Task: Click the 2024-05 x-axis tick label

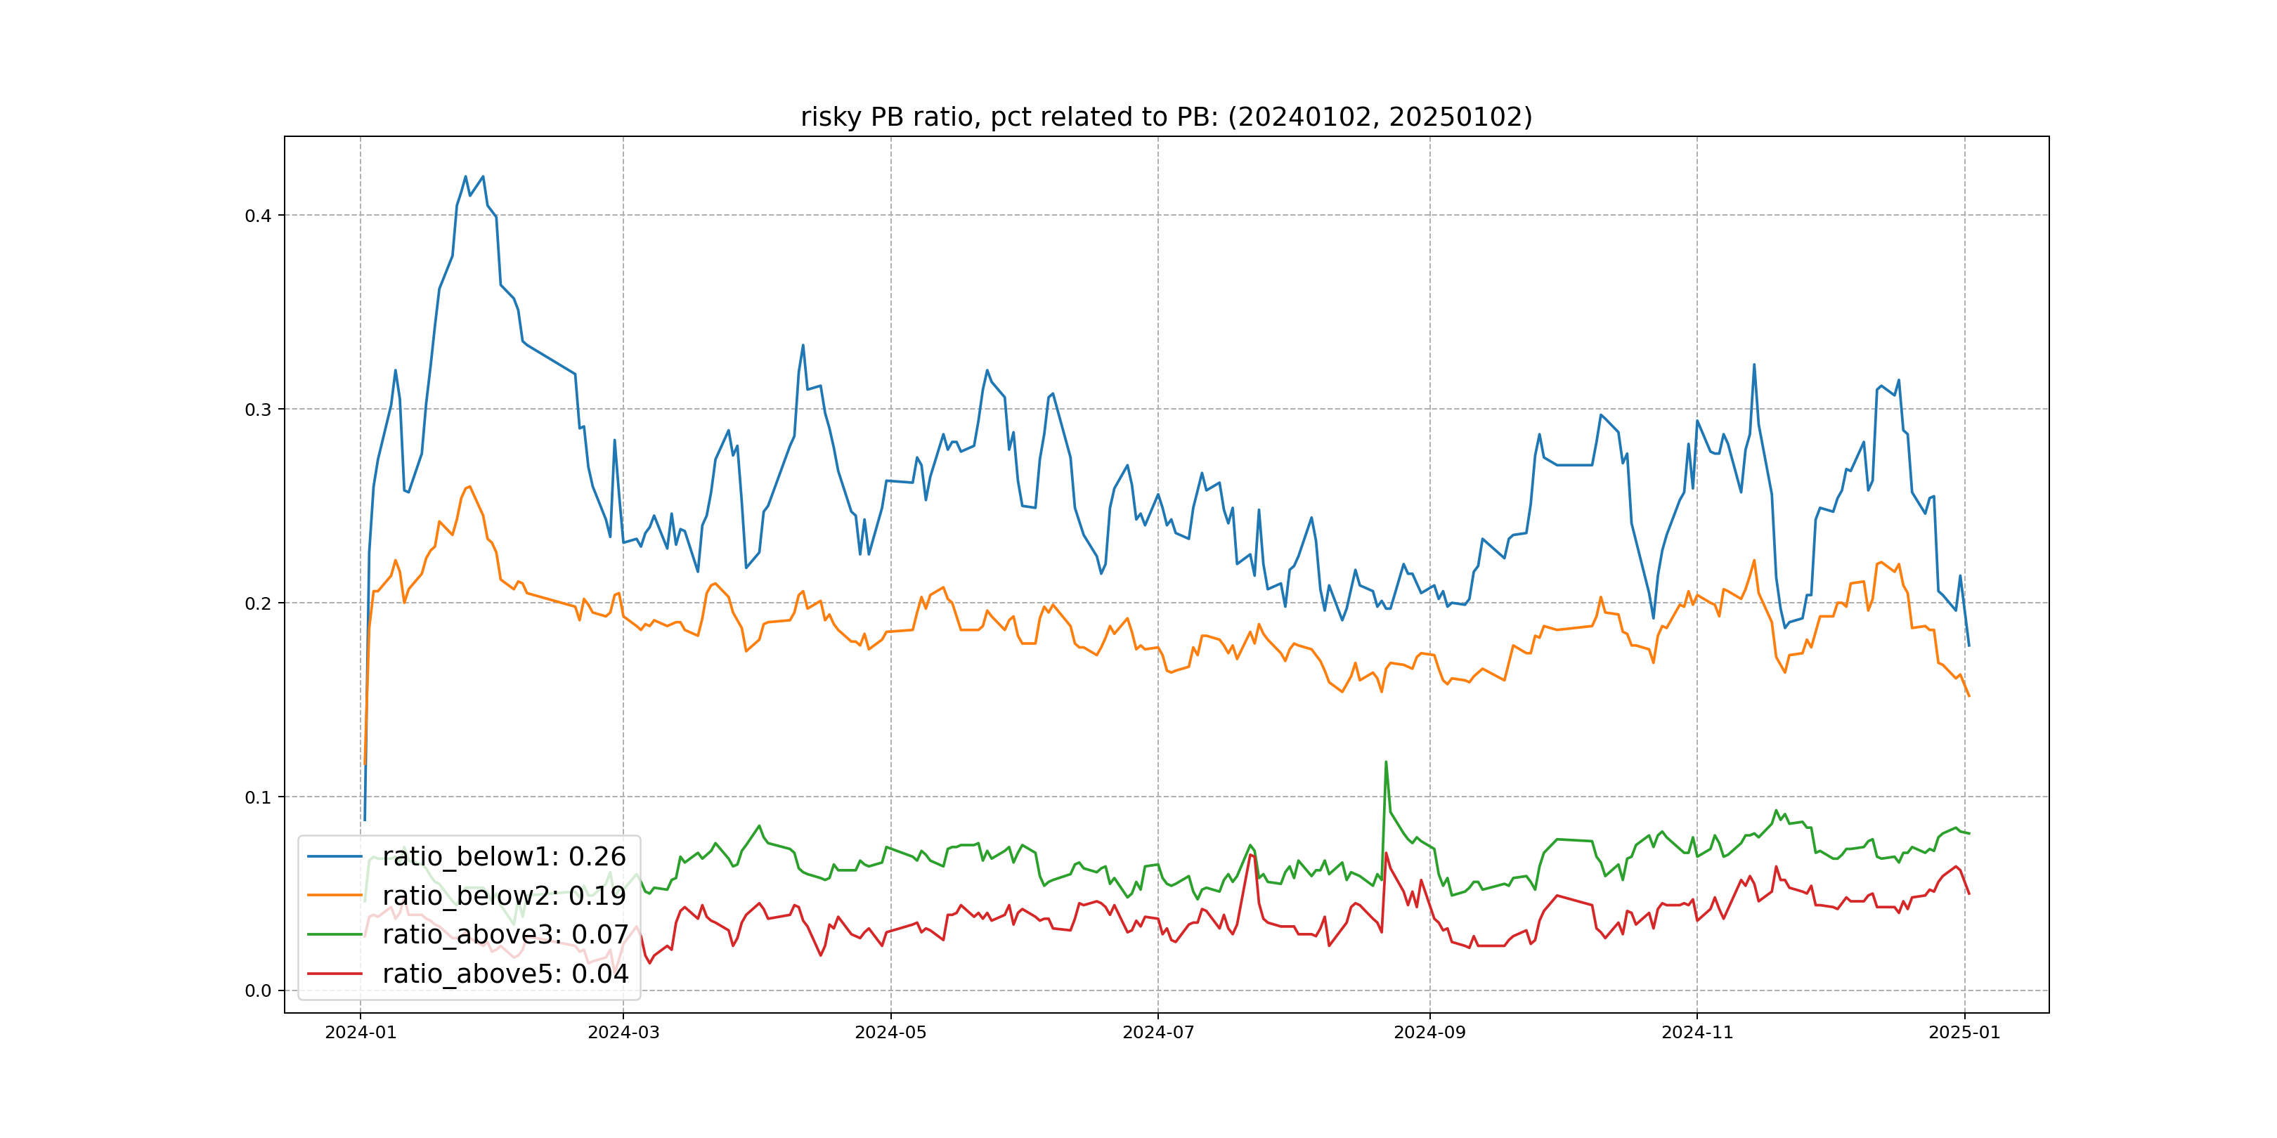Action: 890,1033
